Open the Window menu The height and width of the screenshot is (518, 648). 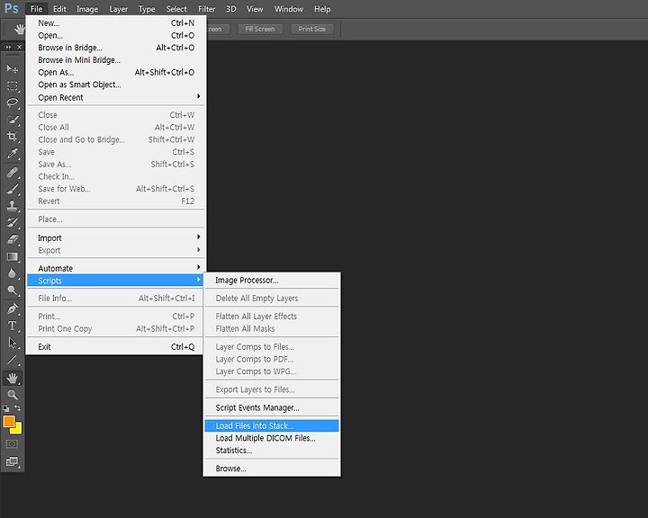tap(289, 9)
